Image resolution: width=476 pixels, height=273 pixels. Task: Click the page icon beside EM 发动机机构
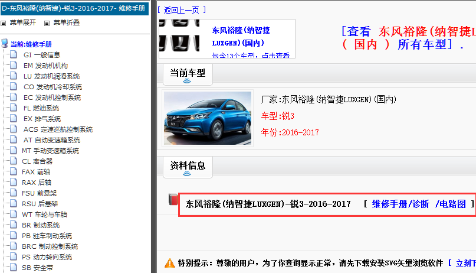click(14, 66)
